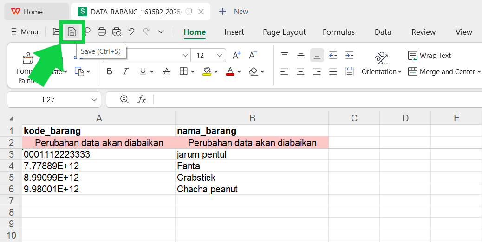Toggle Wrap Text
Screen dimensions: 482x242
point(430,56)
